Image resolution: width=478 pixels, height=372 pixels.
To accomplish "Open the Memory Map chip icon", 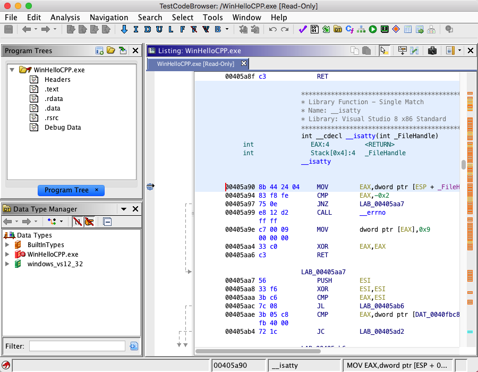I will pyautogui.click(x=384, y=29).
